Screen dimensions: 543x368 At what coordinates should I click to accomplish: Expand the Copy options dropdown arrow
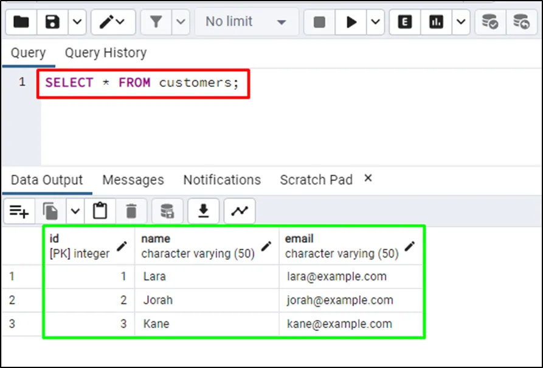[75, 211]
